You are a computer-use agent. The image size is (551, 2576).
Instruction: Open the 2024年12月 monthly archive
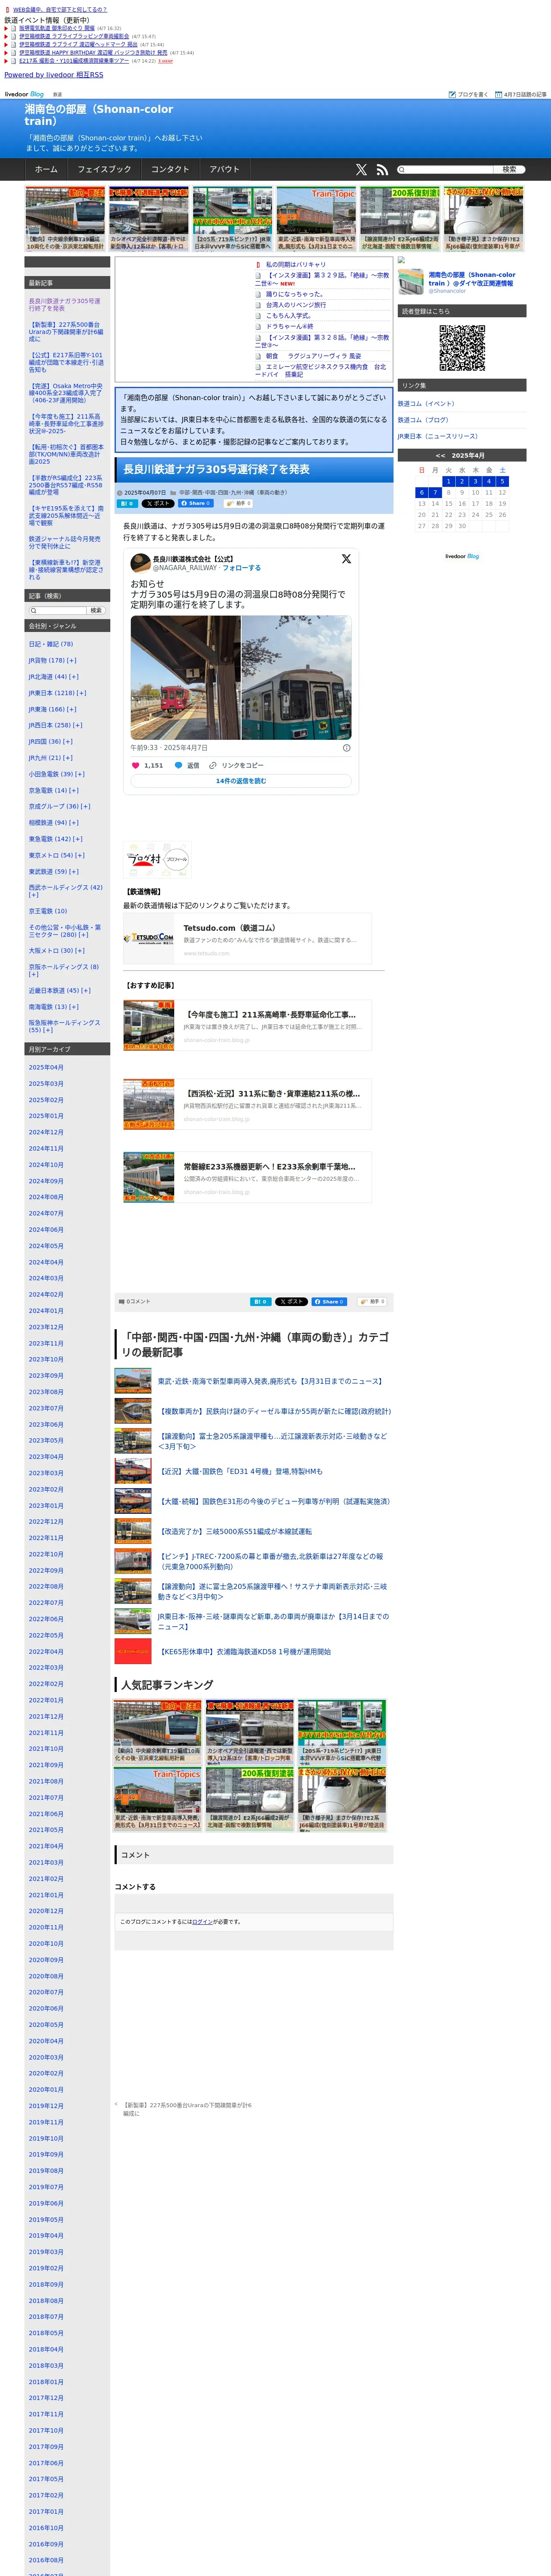46,1132
